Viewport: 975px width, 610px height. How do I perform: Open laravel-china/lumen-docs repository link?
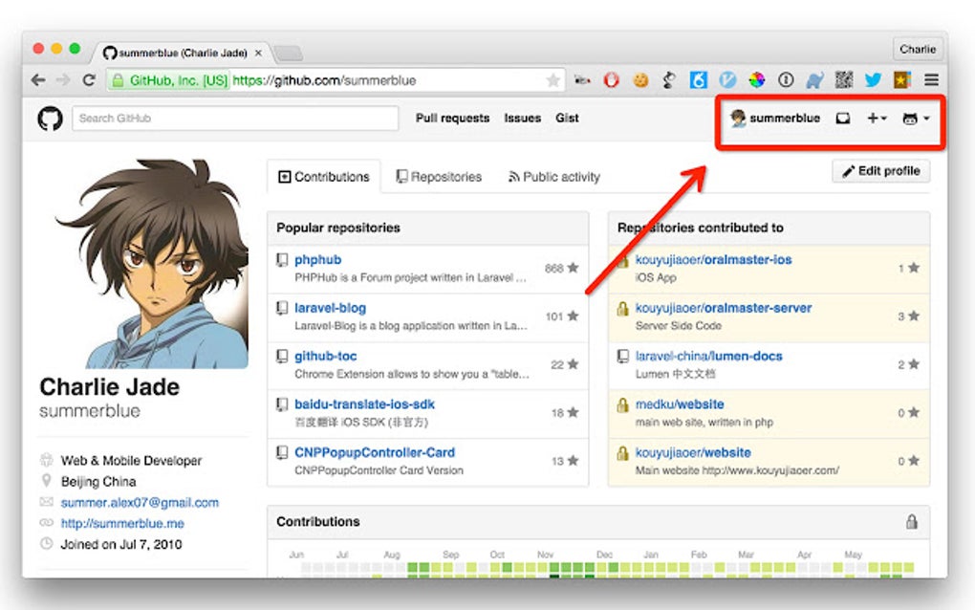point(709,357)
